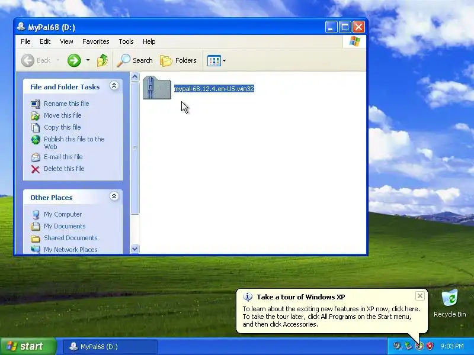Viewport: 474px width, 355px height.
Task: Click the Copy this file icon
Action: (x=36, y=127)
